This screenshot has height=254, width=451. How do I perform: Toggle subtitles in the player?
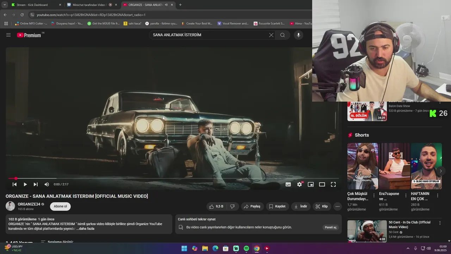point(288,185)
